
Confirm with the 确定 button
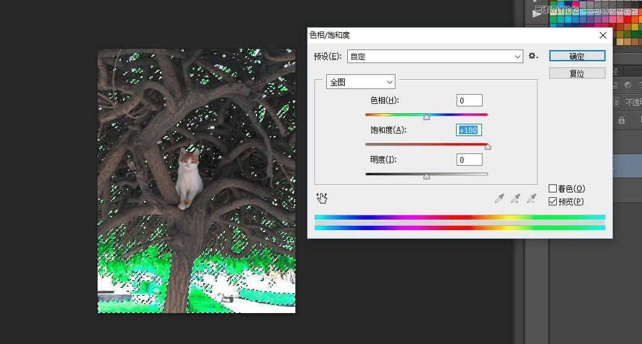(x=577, y=56)
